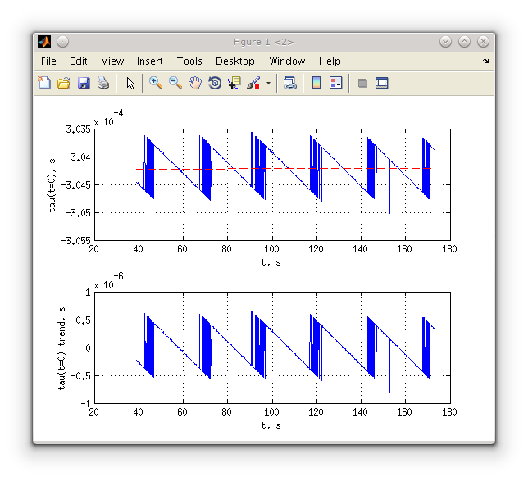This screenshot has width=528, height=477.
Task: Click the Link Plot button
Action: pos(290,83)
